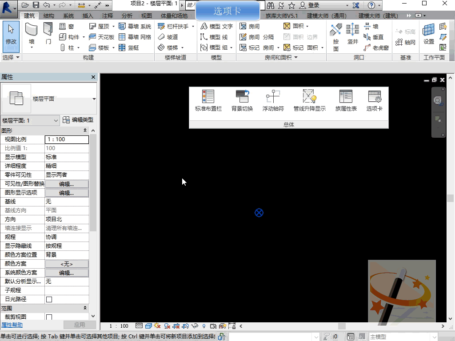Screen dimensions: 455x341
Task: Click 选项卡 icon in floating panel
Action: [374, 100]
